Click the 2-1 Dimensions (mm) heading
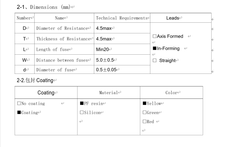This screenshot has width=232, height=147. (42, 7)
